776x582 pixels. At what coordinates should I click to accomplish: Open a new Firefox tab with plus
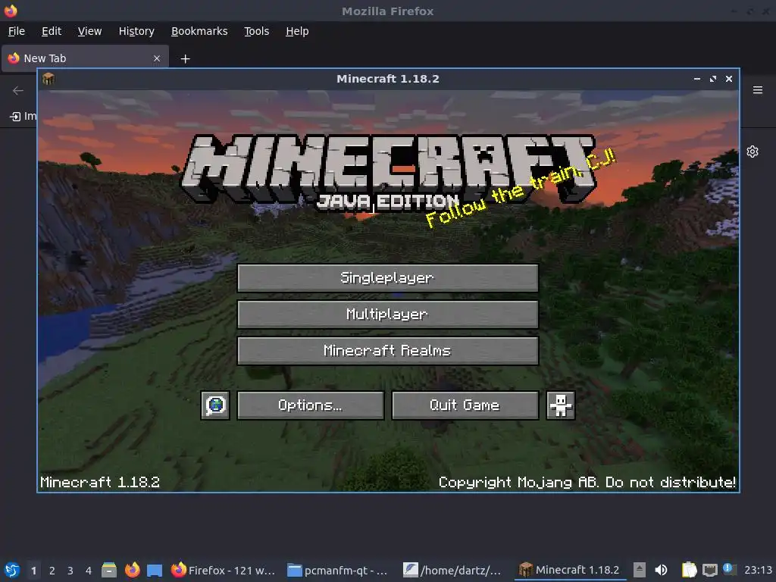point(185,59)
